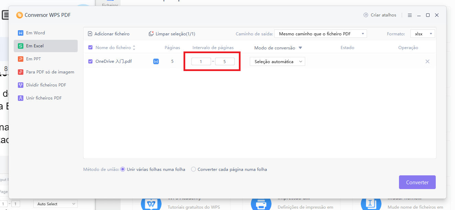Open the Caminho de saída dropdown

(320, 34)
